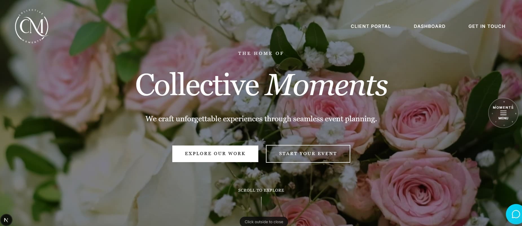
Task: Click the hamburger lines inside the Moments circle
Action: click(503, 113)
